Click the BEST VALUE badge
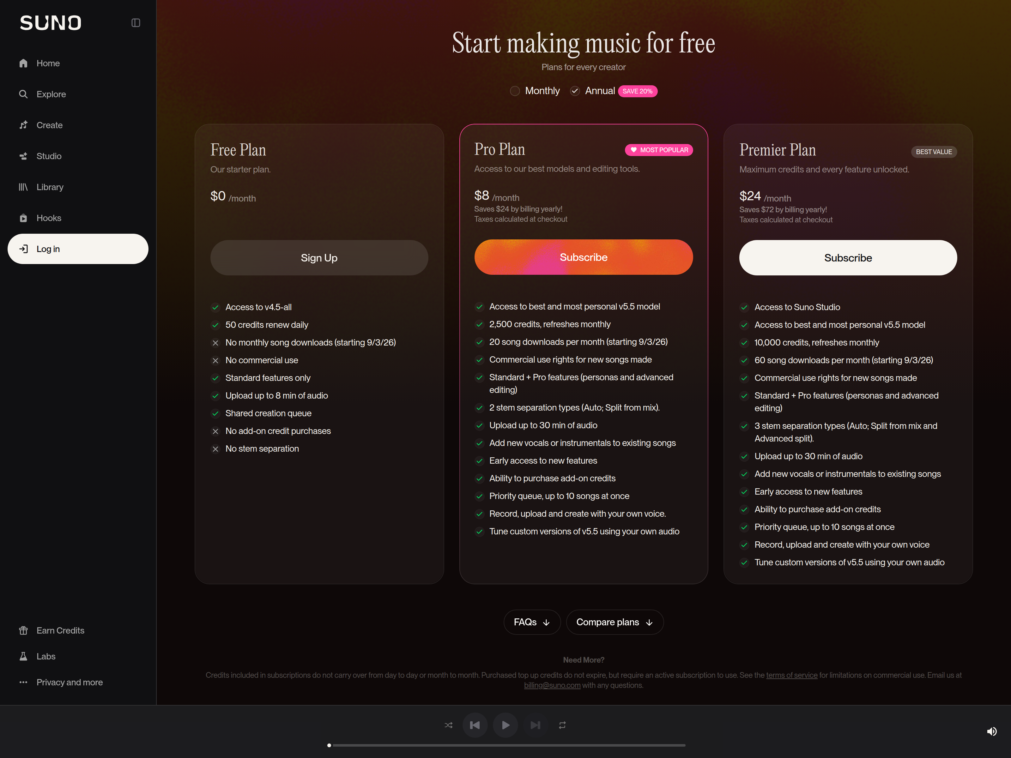1011x758 pixels. point(934,152)
